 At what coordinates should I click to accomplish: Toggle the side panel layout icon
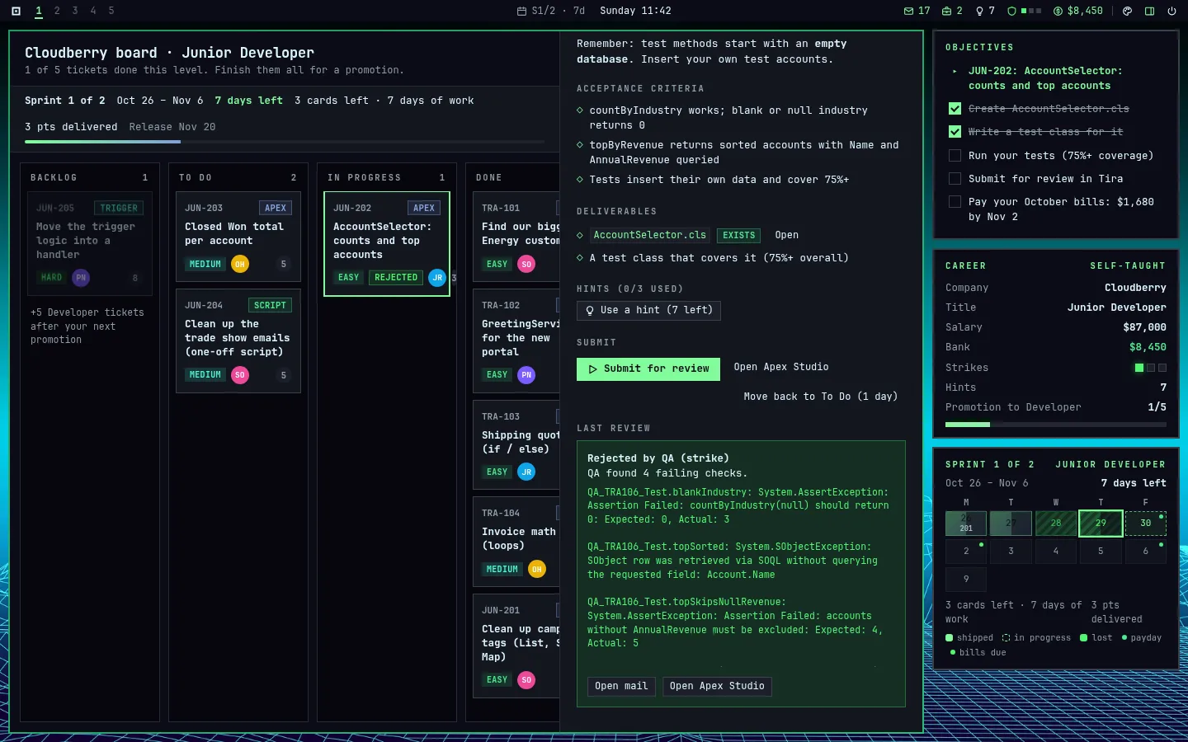(1150, 11)
